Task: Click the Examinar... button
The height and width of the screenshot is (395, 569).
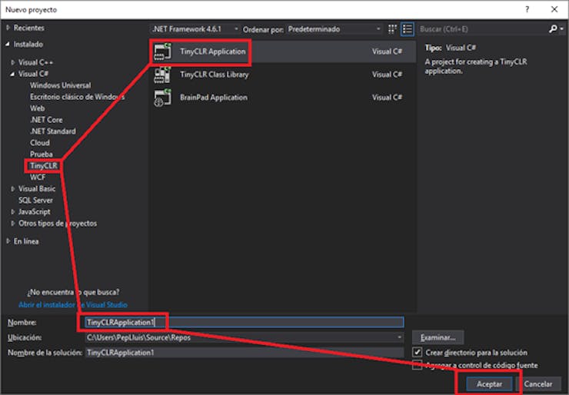Action: [x=438, y=337]
